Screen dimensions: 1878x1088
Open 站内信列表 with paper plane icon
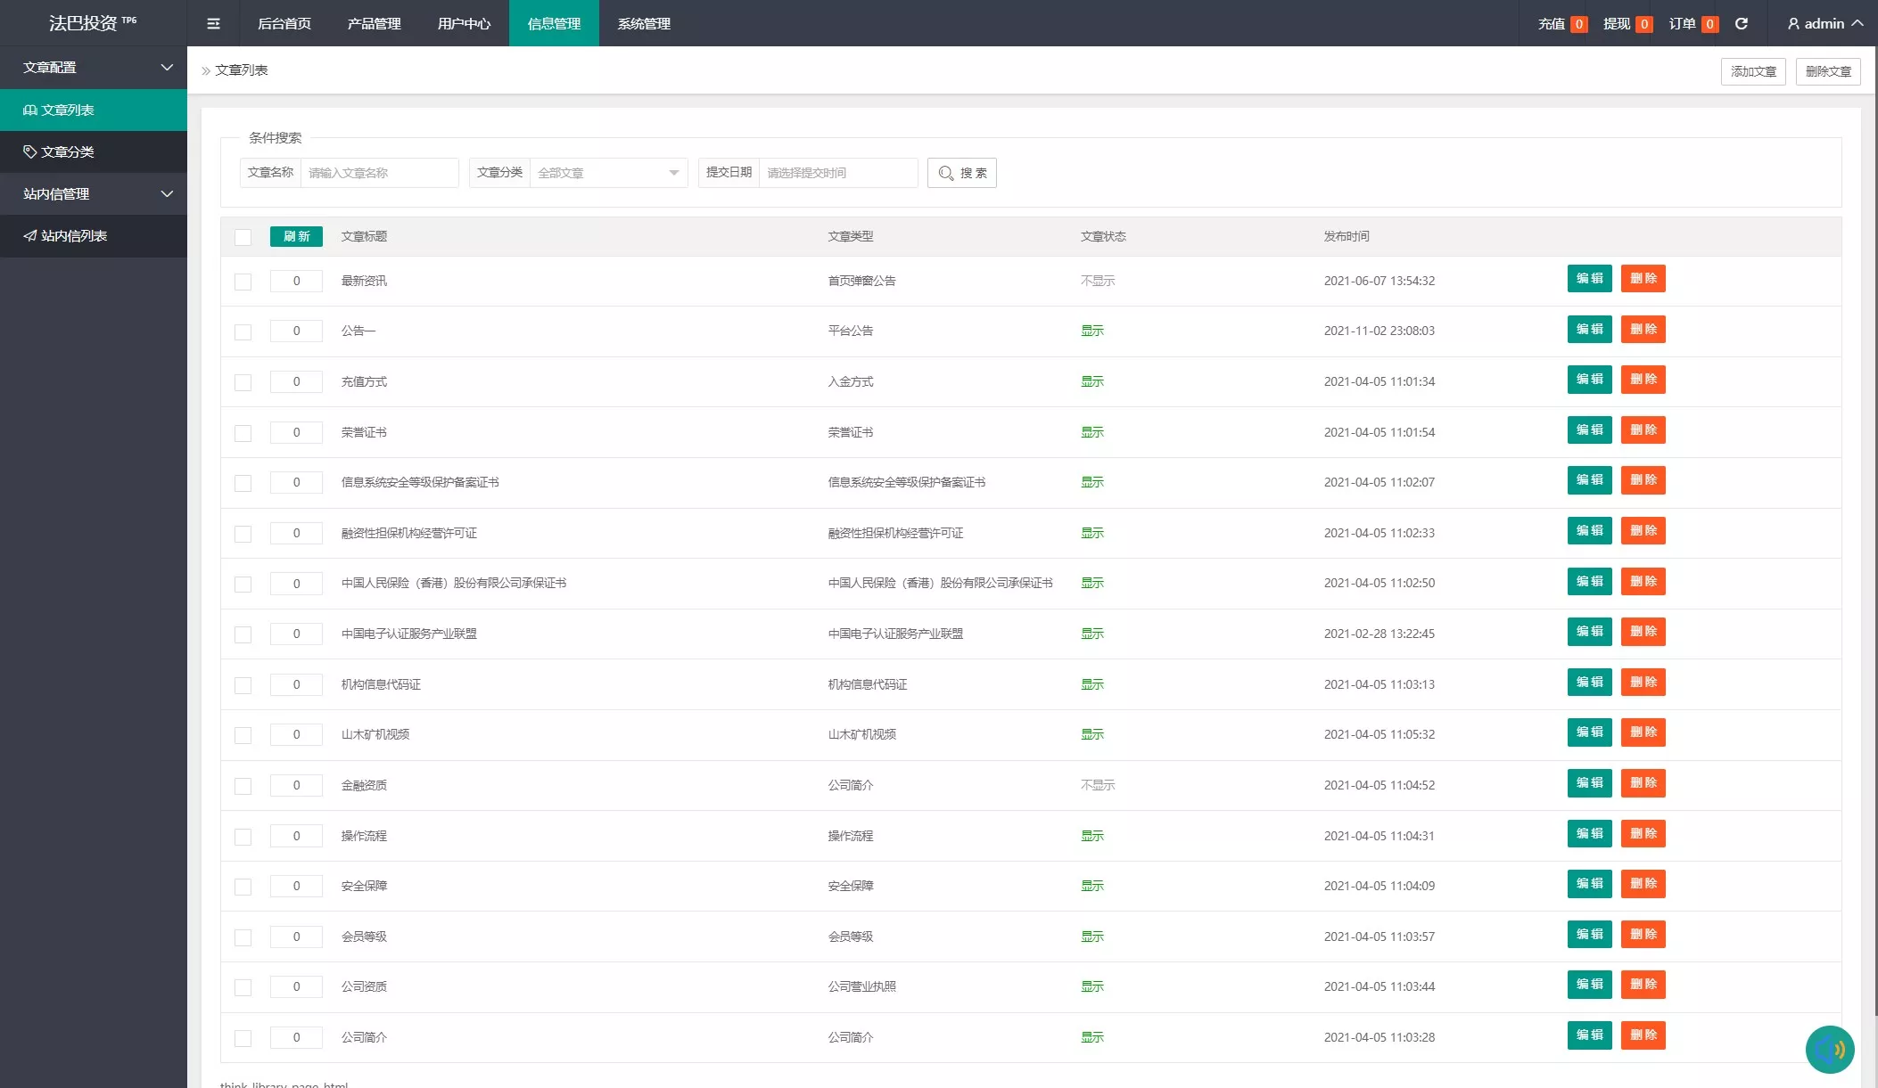point(73,235)
